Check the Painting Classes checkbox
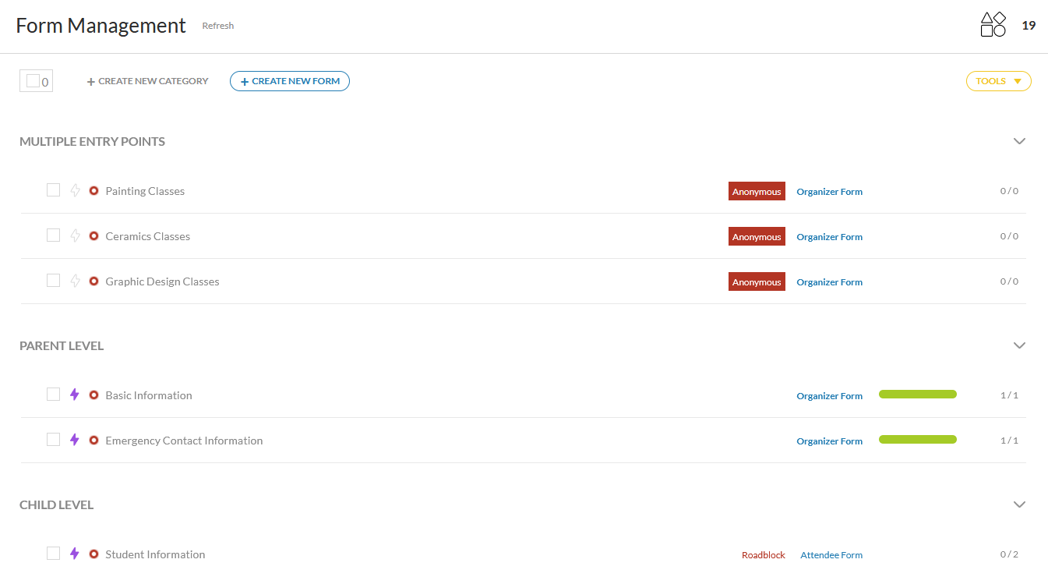 (53, 189)
